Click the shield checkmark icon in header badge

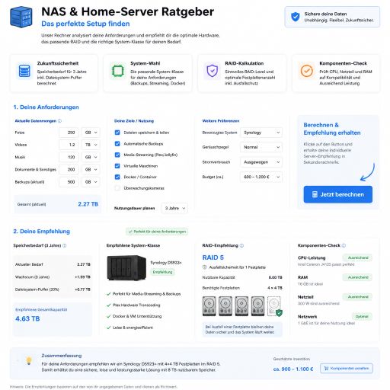(295, 17)
